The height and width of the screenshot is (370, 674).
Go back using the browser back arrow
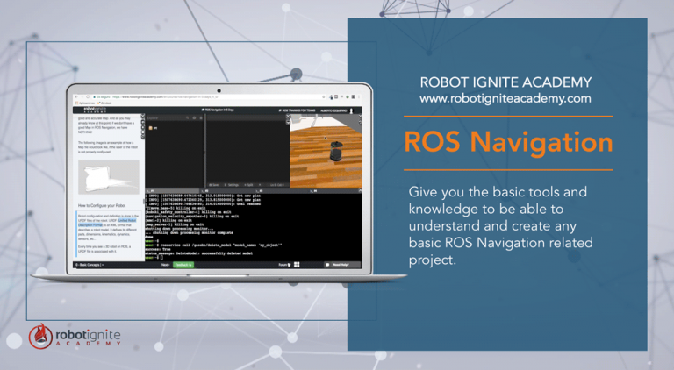pos(76,97)
